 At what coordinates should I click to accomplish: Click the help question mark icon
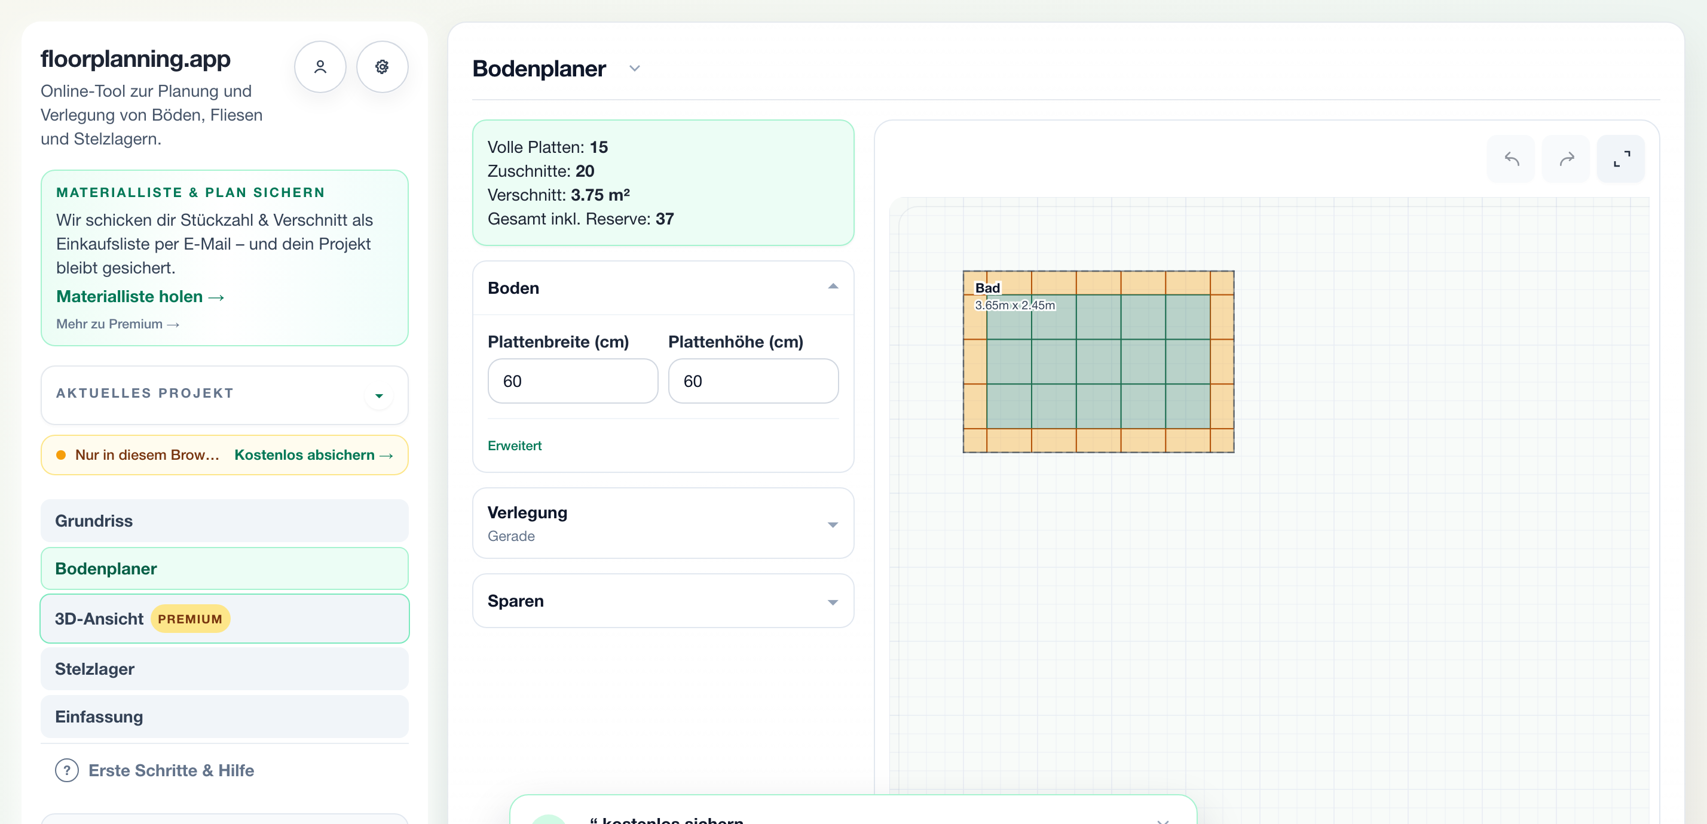coord(66,770)
